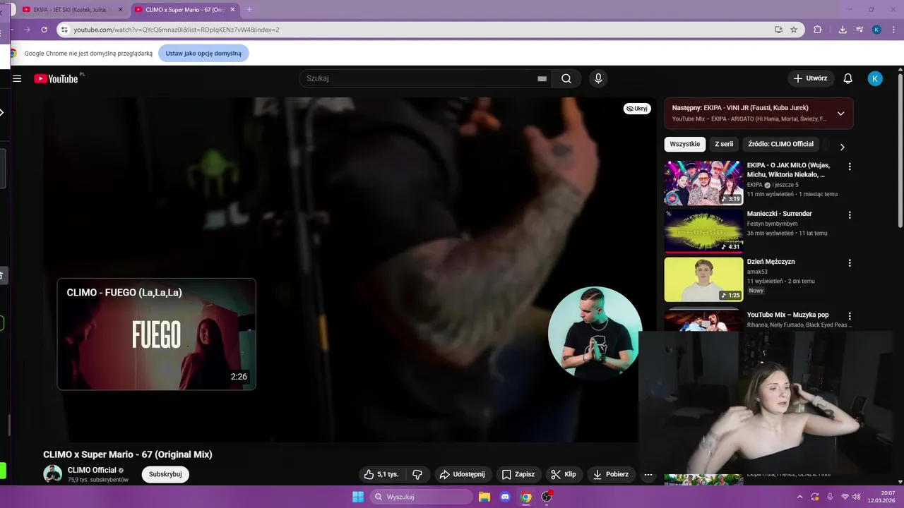The image size is (904, 508).
Task: Open YouTube Mix – Muzyka pop title
Action: 787,315
